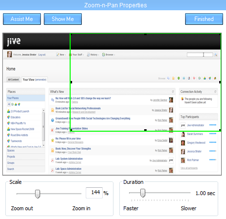
Task: Click the search text box in the preview
Action: click(200, 55)
